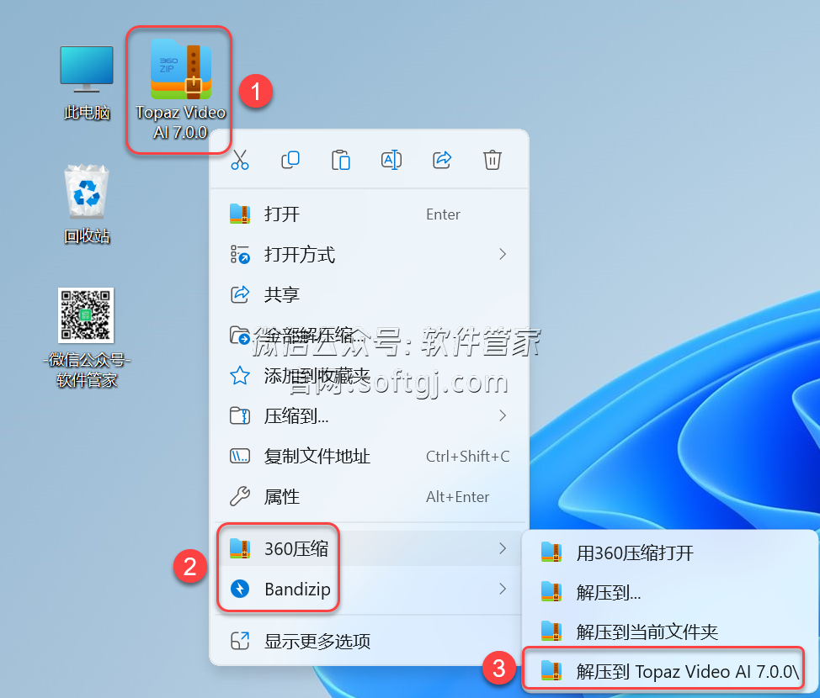
Task: Expand the 360压缩 chevron arrow
Action: coord(503,548)
